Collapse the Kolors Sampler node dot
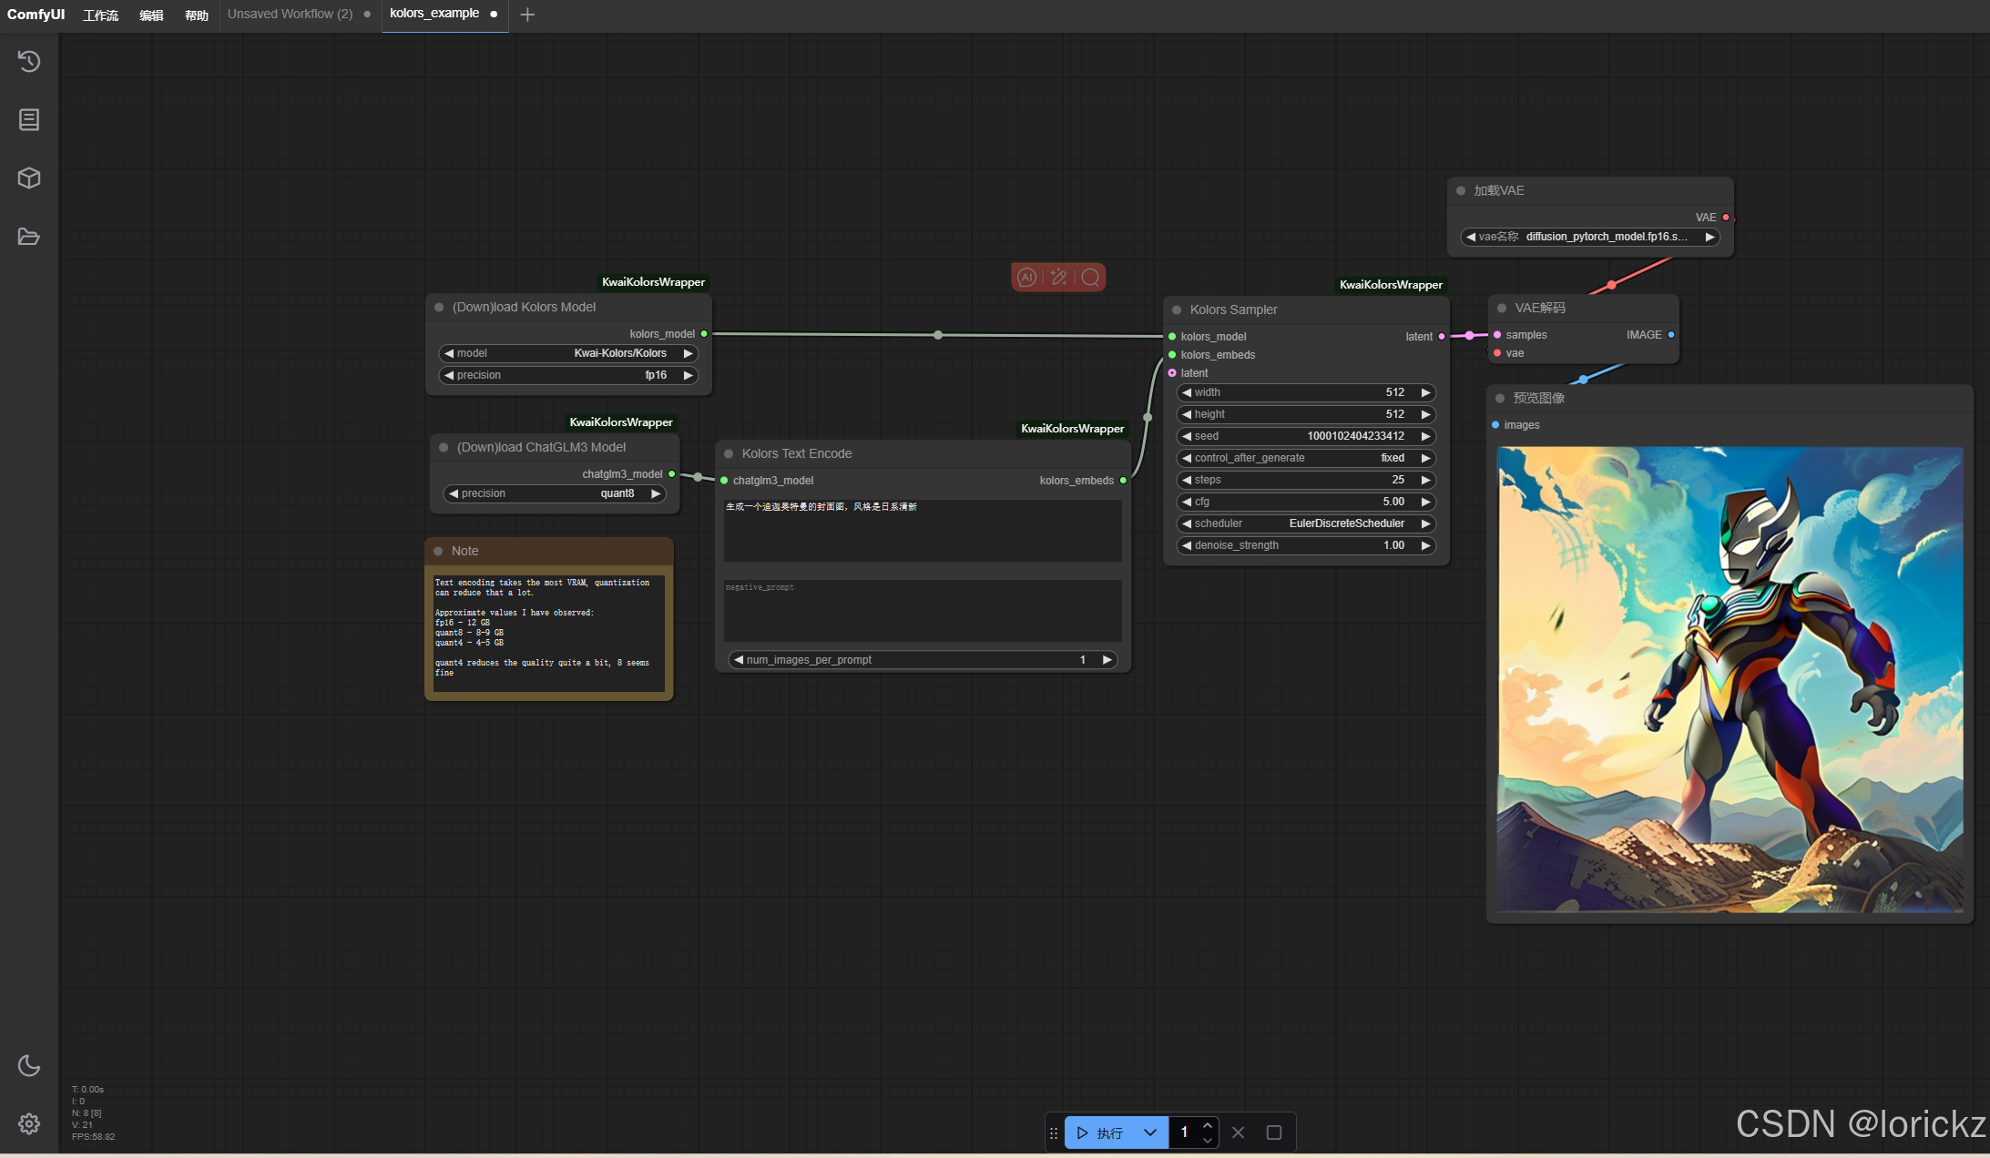The height and width of the screenshot is (1158, 1990). point(1177,310)
